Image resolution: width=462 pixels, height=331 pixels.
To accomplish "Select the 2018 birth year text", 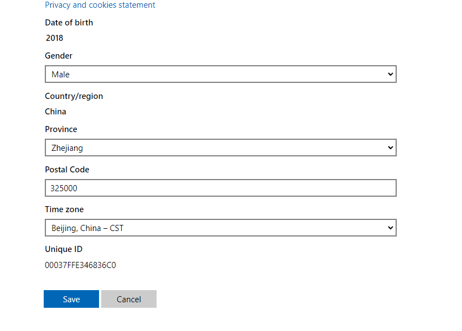I will tap(54, 38).
